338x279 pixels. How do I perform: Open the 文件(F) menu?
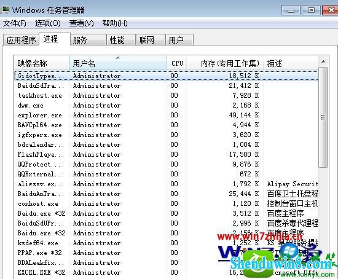point(15,23)
